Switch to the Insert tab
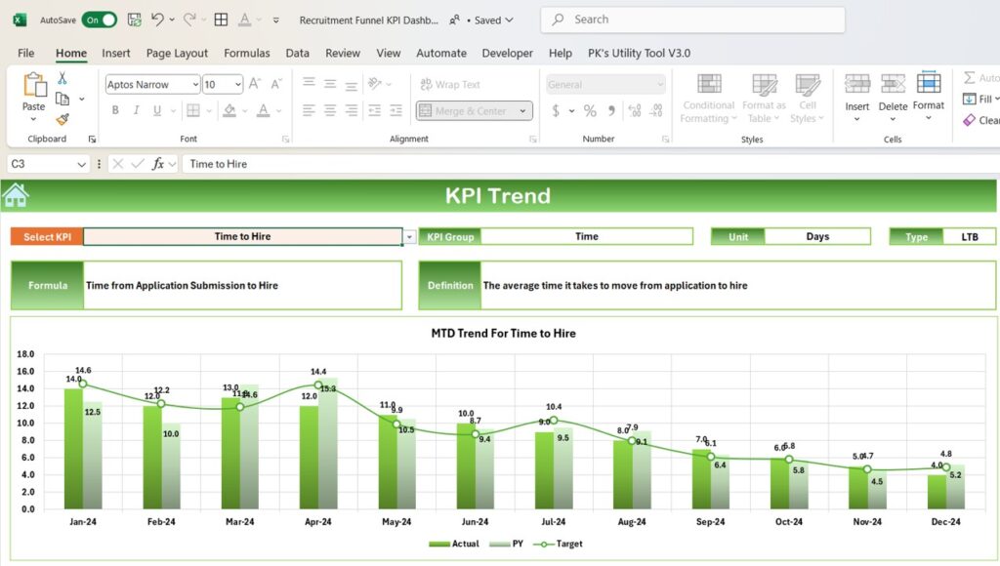 [116, 53]
